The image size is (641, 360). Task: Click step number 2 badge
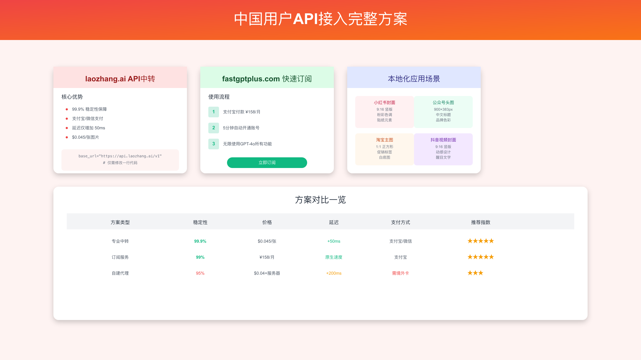click(214, 128)
